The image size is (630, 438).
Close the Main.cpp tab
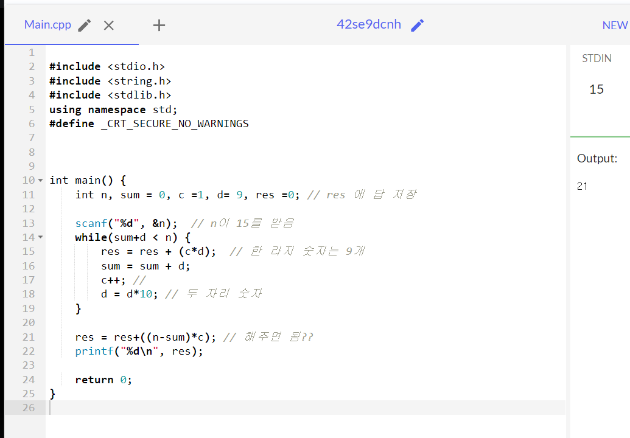(109, 26)
